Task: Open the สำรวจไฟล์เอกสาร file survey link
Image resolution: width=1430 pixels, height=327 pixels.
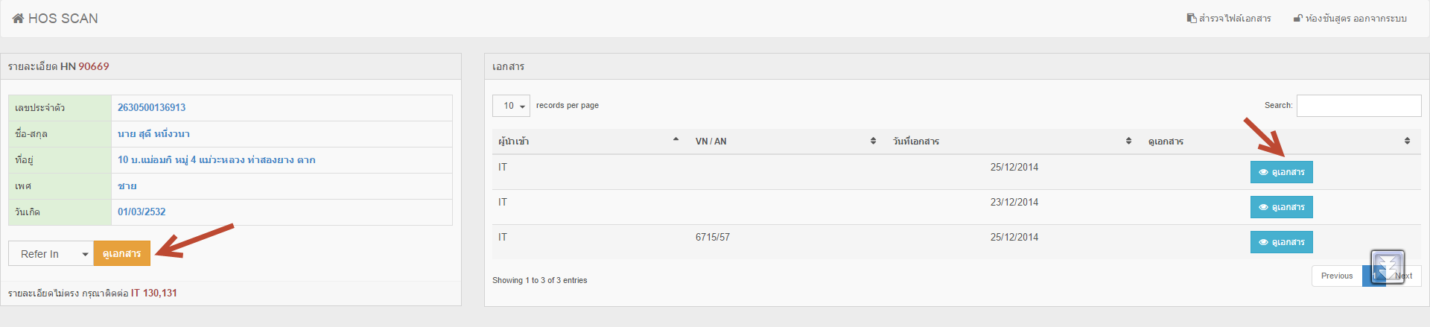Action: [x=1229, y=19]
